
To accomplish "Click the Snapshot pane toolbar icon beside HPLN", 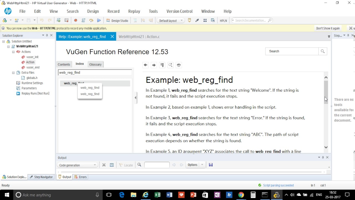I will [213, 20].
